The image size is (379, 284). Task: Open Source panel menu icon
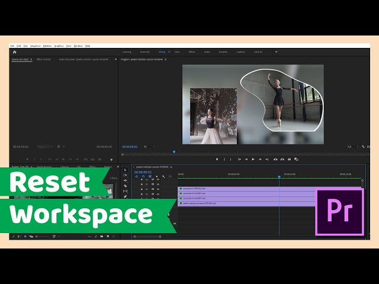coord(31,59)
